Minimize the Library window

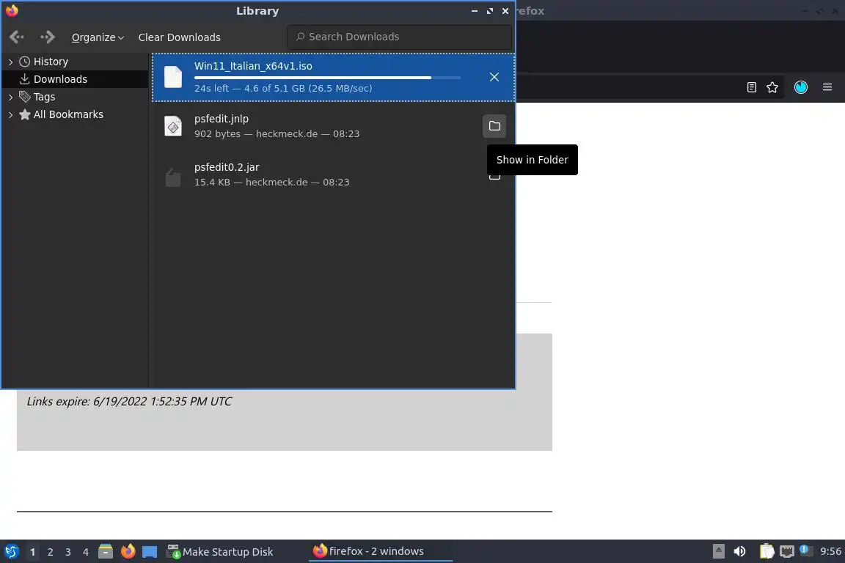click(475, 11)
